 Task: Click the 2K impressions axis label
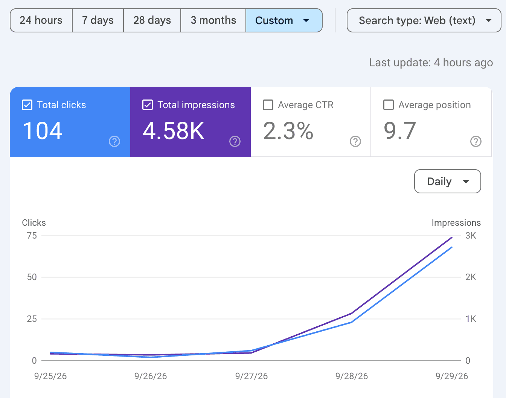(471, 277)
